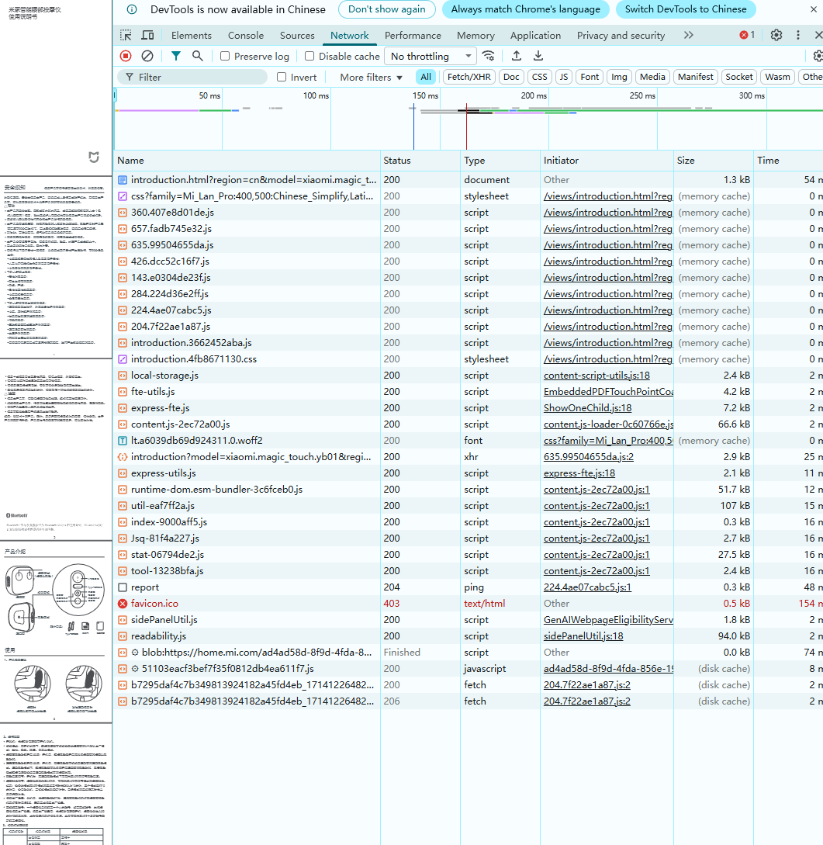Type in the Filter text field
Viewport: 823px width, 845px height.
tap(202, 77)
